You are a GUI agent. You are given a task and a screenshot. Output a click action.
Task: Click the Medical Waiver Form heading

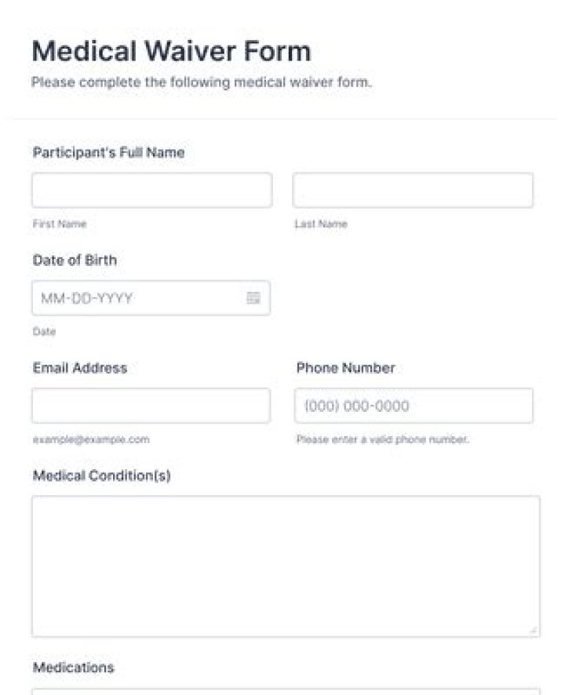[x=171, y=52]
